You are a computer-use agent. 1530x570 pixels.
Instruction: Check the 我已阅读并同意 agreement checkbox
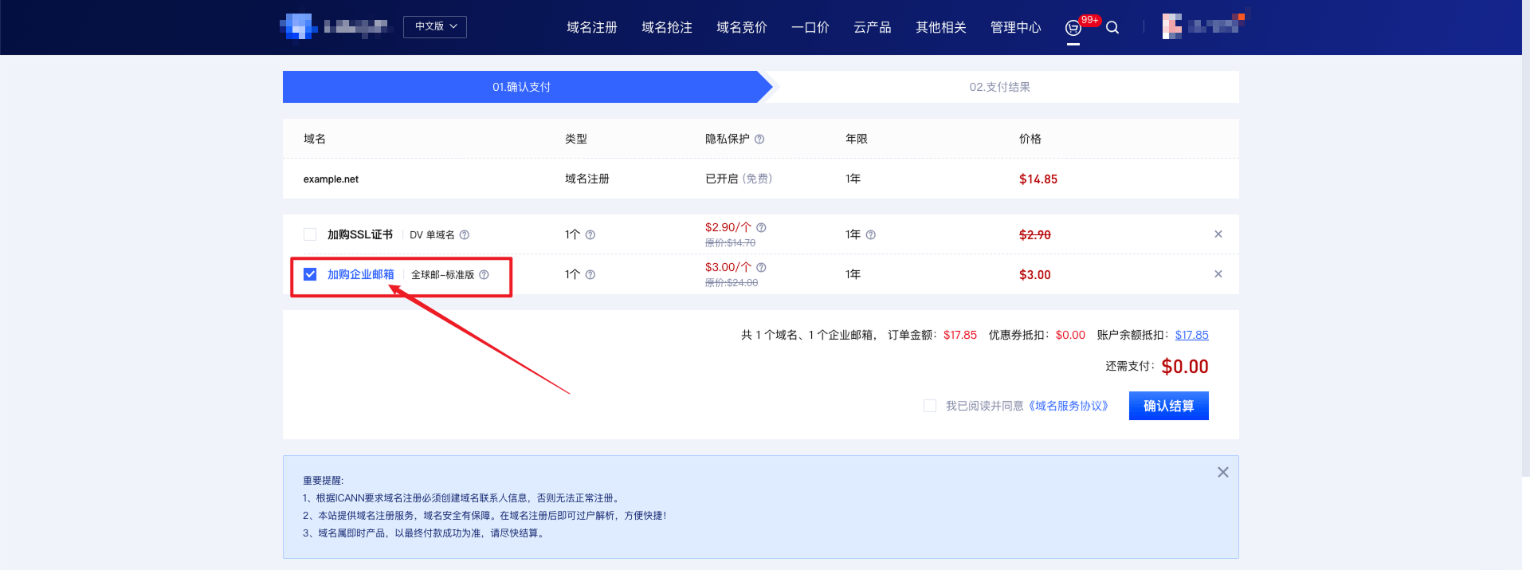click(929, 406)
